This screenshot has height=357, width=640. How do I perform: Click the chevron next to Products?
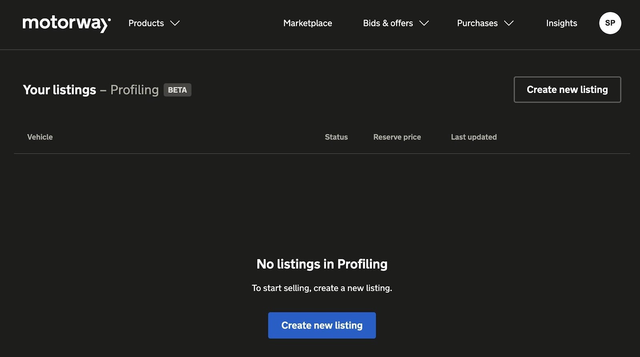[175, 23]
